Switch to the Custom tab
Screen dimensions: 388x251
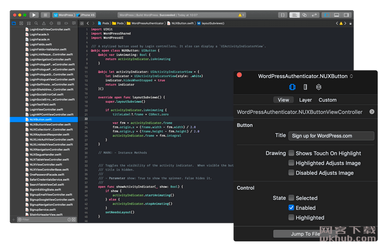327,100
